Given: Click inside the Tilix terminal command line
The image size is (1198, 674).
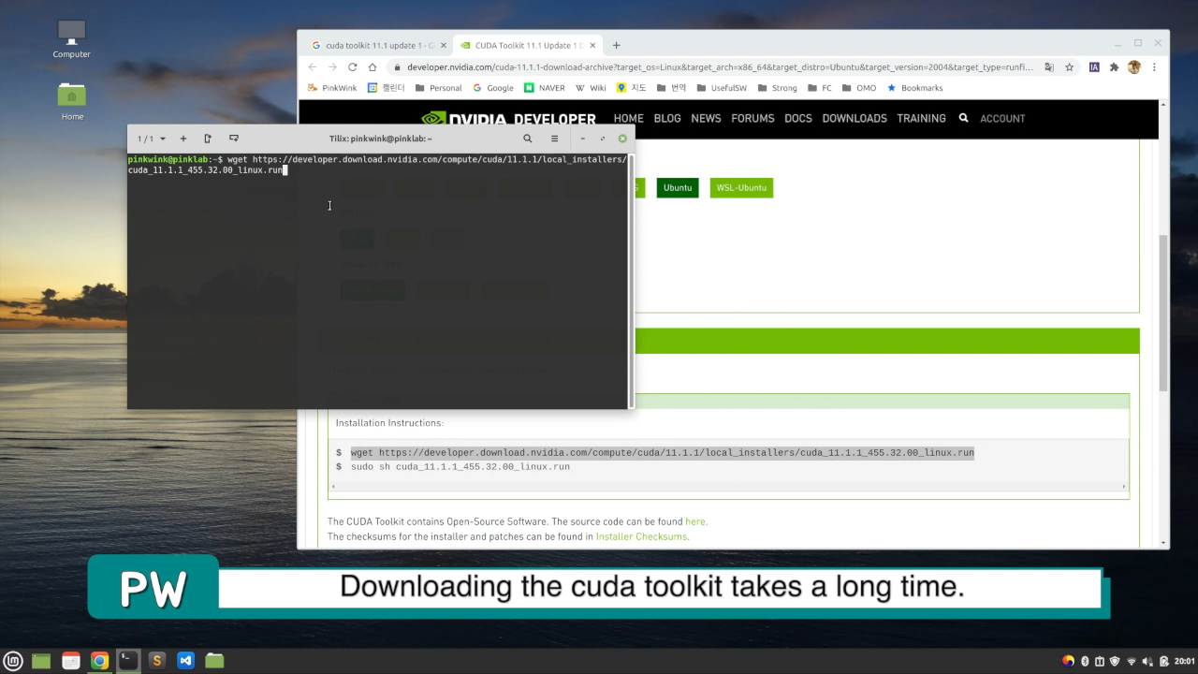Looking at the screenshot, I should coord(377,165).
